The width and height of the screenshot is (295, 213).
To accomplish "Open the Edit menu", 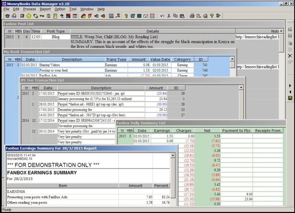I will 16,9.
